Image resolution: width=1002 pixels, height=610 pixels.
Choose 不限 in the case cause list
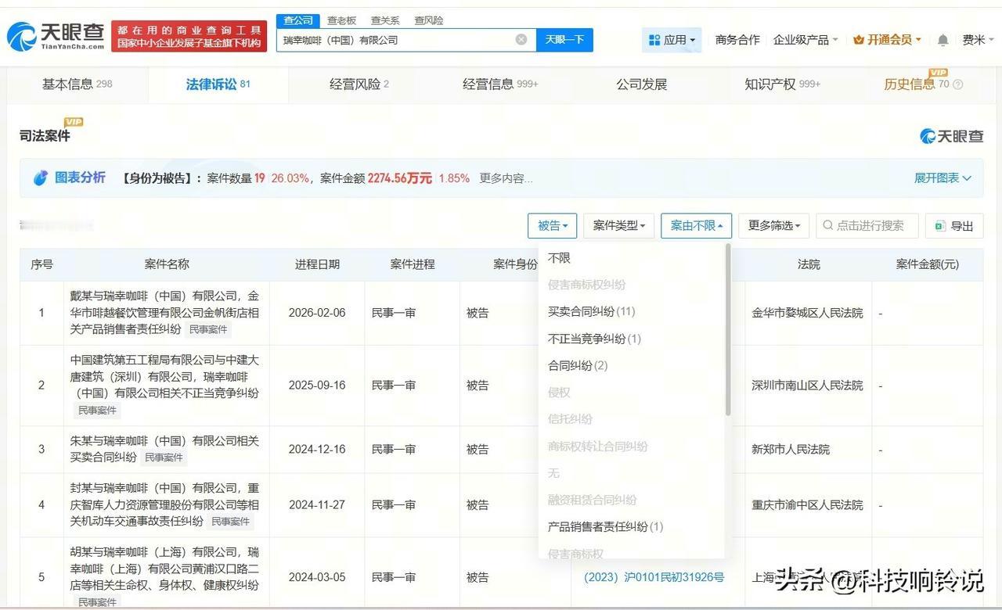(559, 258)
